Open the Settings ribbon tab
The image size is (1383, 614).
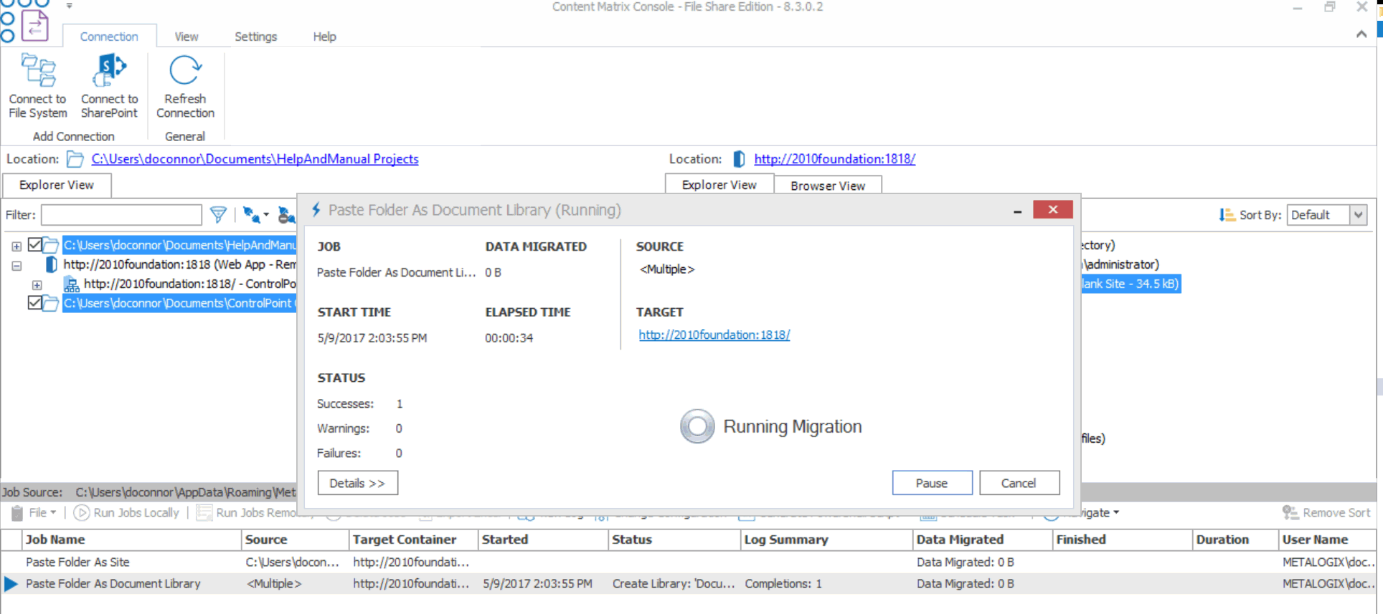tap(255, 37)
